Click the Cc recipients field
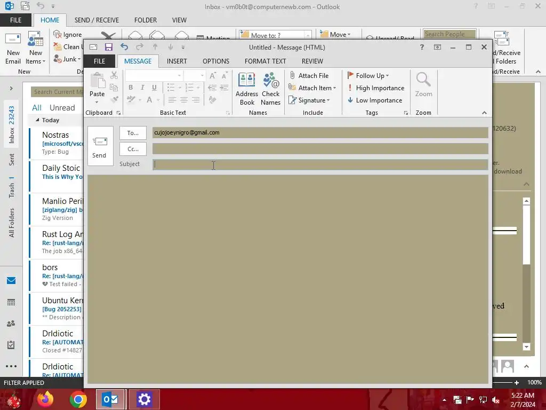Image resolution: width=546 pixels, height=410 pixels. [320, 148]
